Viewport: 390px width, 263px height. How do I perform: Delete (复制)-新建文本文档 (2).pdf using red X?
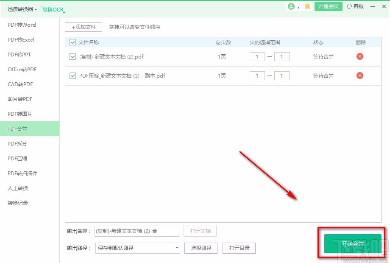click(359, 56)
